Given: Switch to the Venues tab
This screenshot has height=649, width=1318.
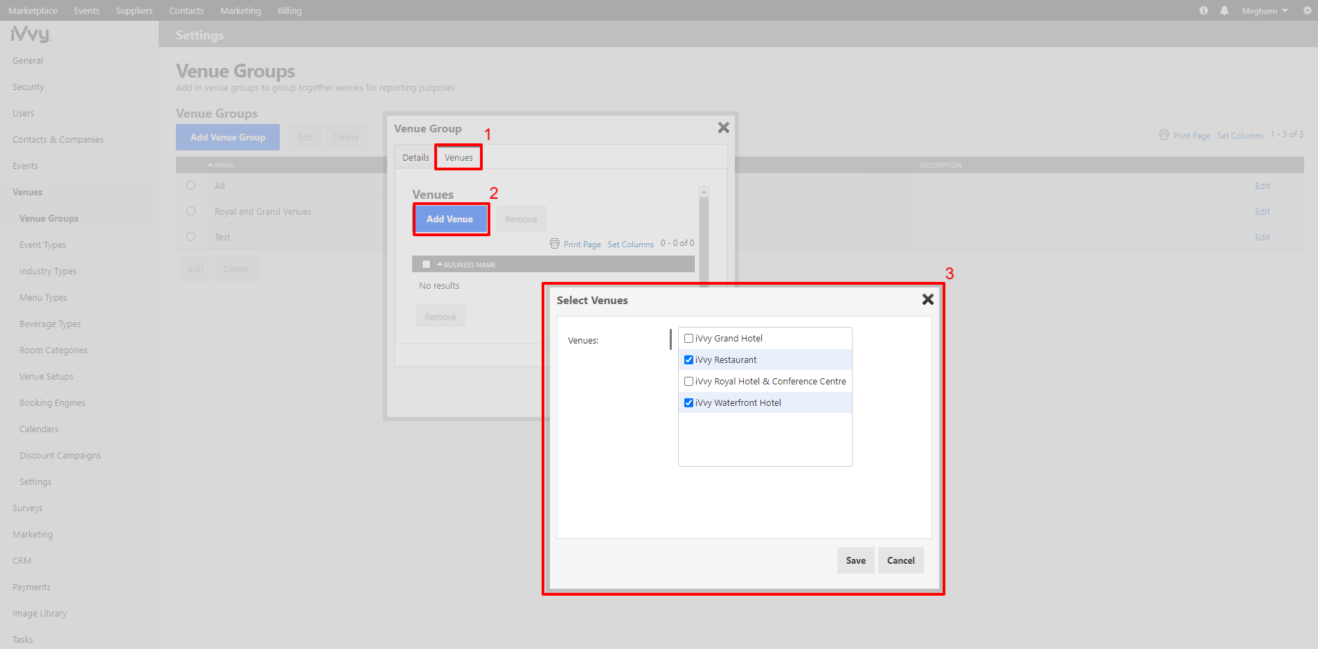Looking at the screenshot, I should coord(458,157).
